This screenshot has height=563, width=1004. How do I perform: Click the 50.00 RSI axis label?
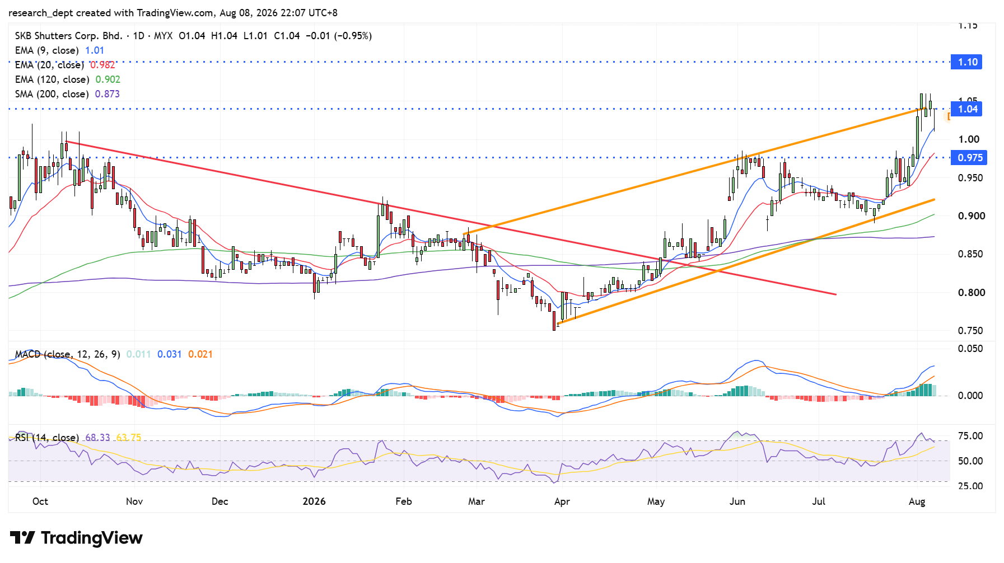coord(970,461)
